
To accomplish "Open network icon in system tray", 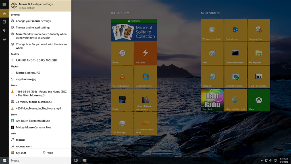I will point(267,161).
